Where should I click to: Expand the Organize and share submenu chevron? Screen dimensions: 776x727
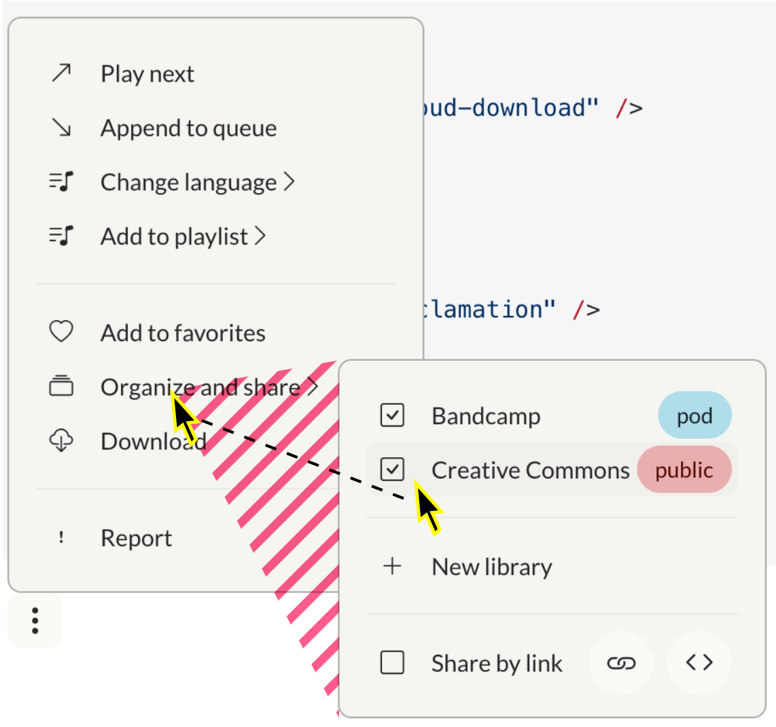[x=312, y=387]
